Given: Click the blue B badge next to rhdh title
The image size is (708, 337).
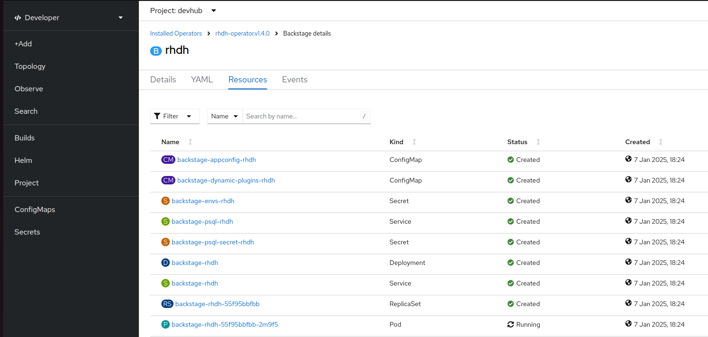Looking at the screenshot, I should [156, 51].
